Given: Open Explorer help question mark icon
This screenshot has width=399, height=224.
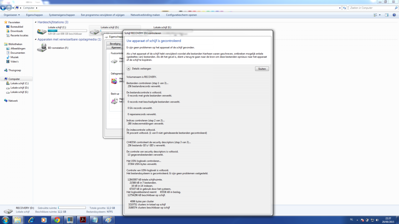Looking at the screenshot, I should coord(395,15).
